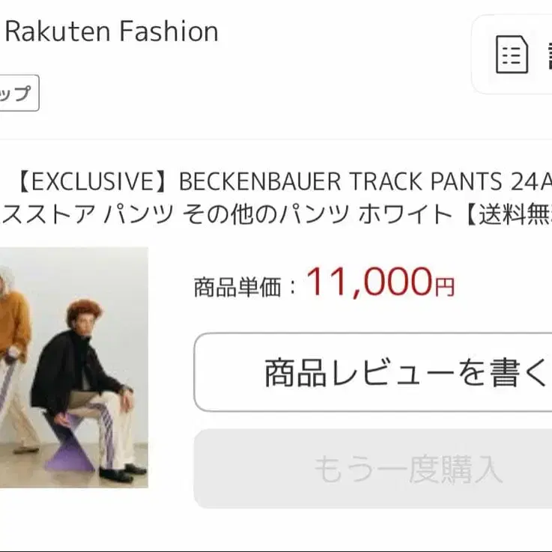The image size is (552, 552).
Task: Click the red 11,000円 price
Action: pyautogui.click(x=380, y=282)
